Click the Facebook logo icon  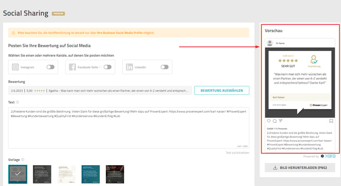(x=72, y=67)
